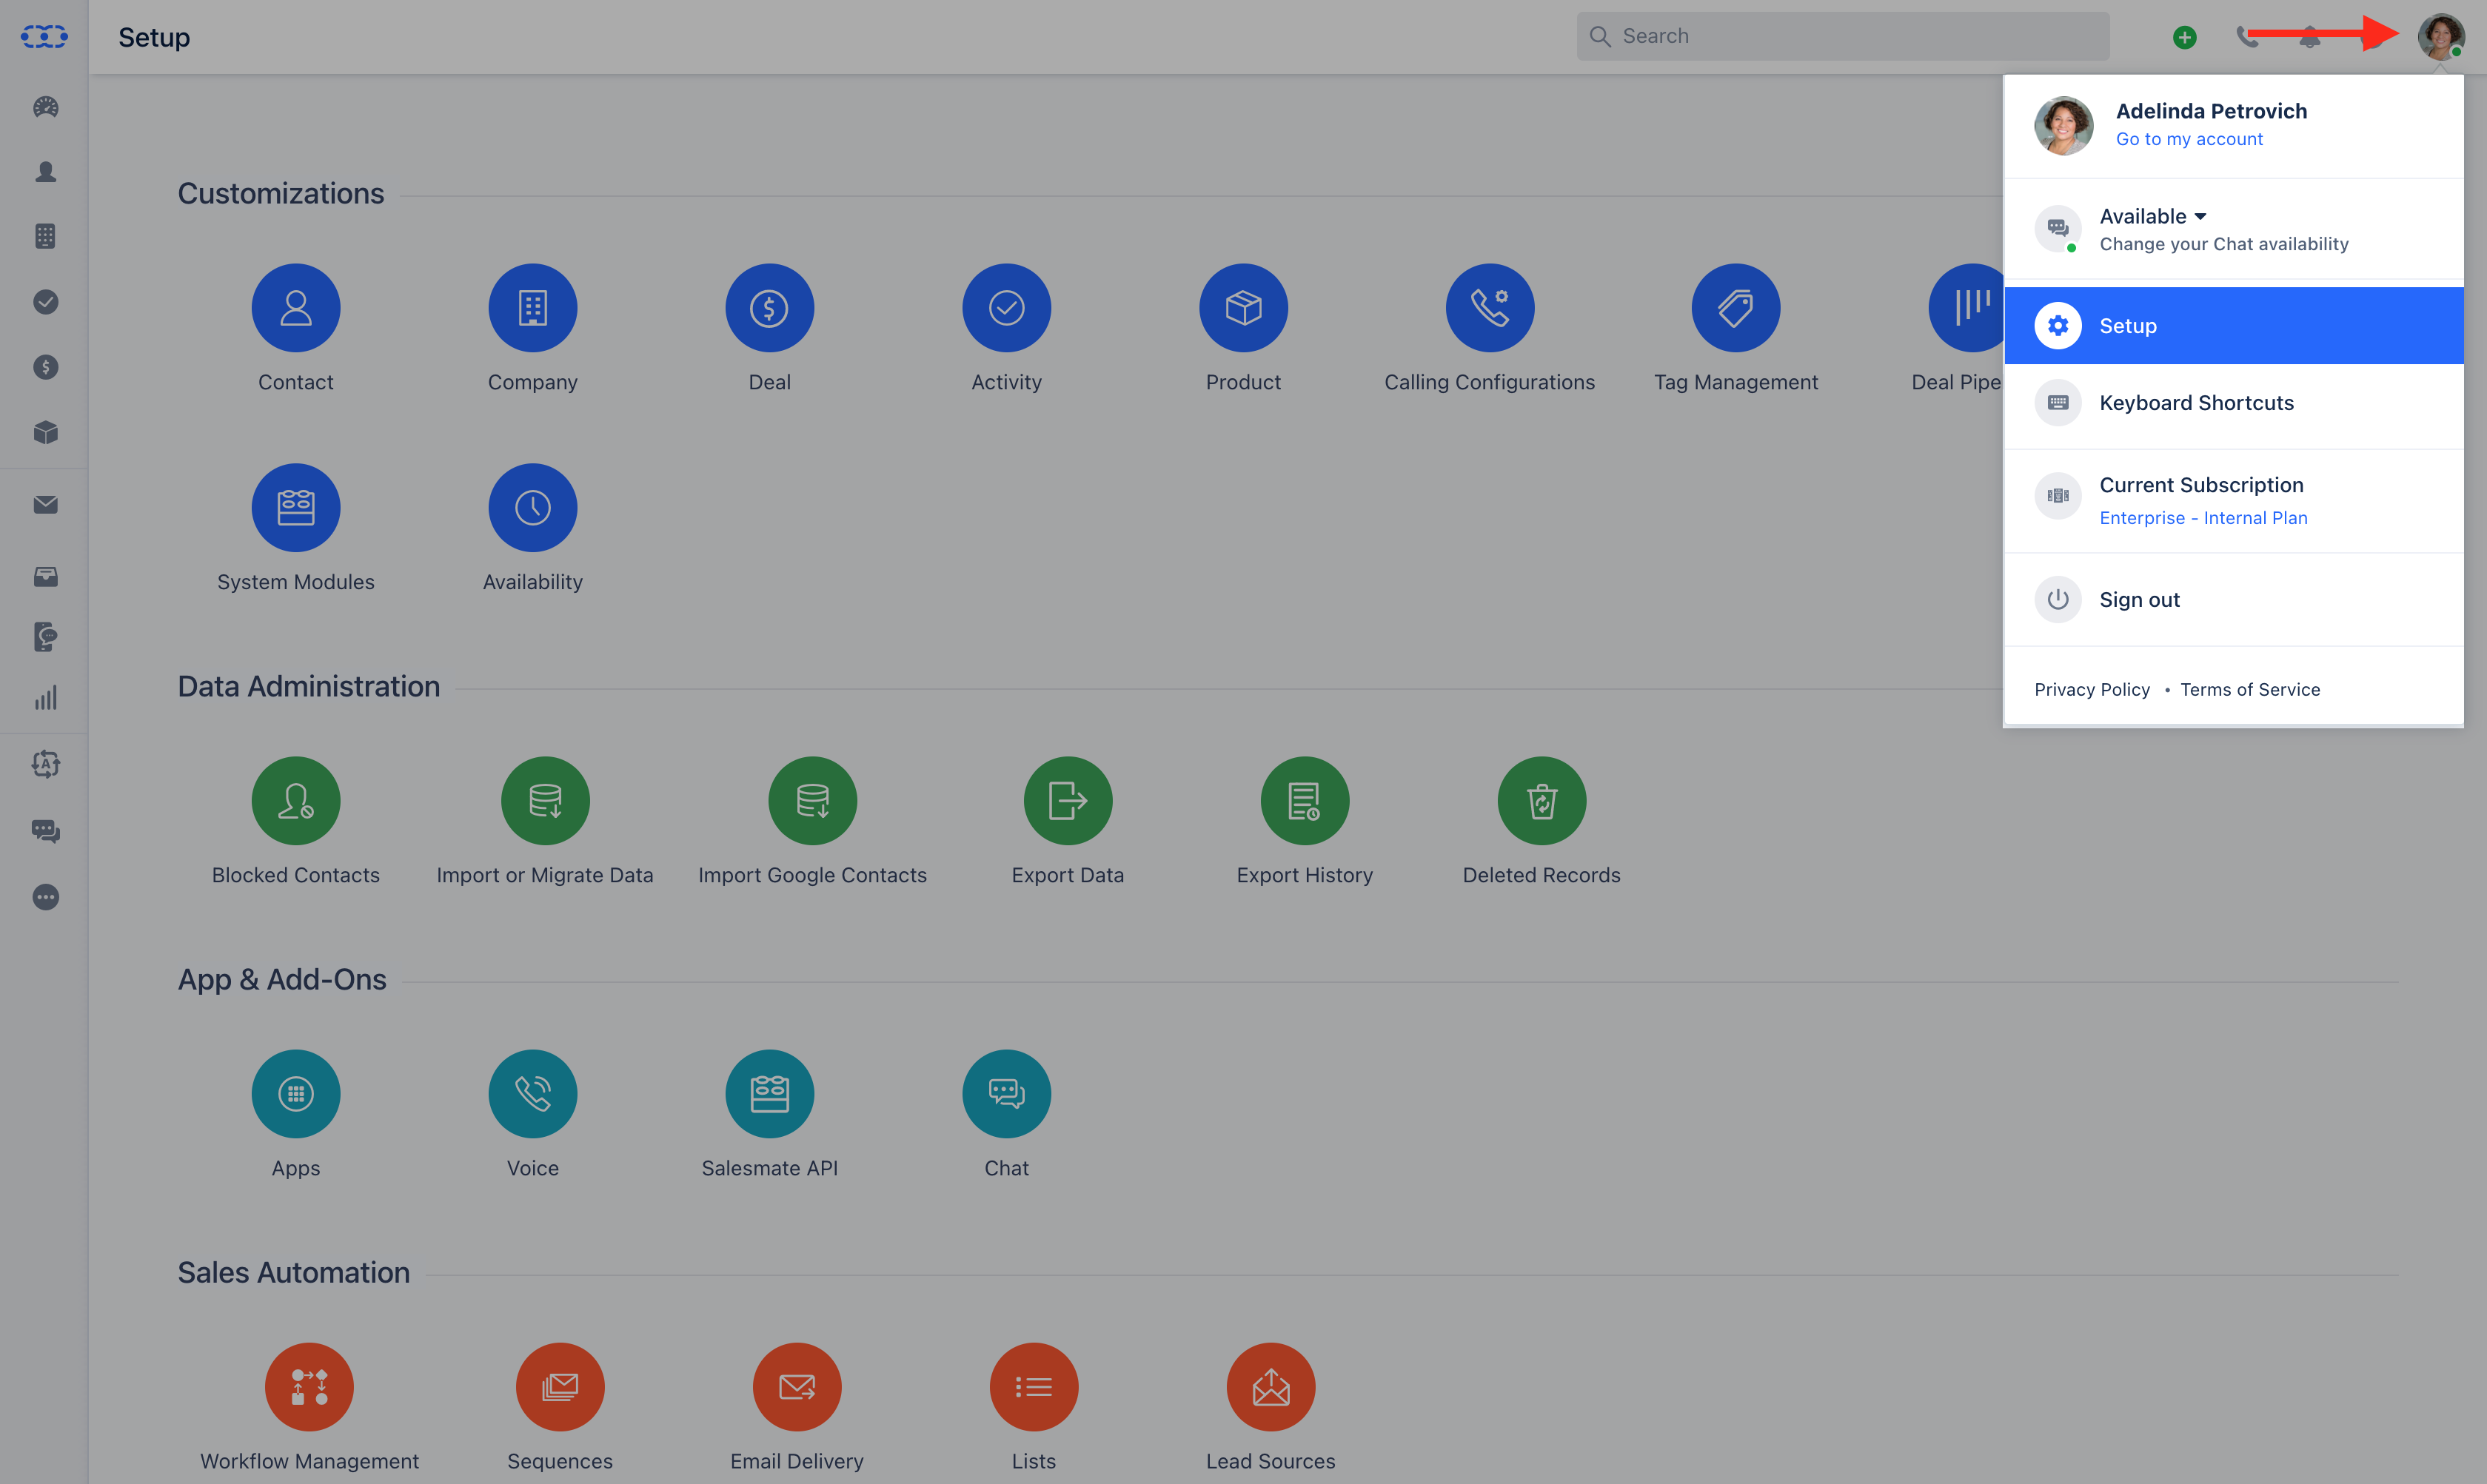The height and width of the screenshot is (1484, 2487).
Task: Click the phone dialer icon in header
Action: click(2247, 37)
